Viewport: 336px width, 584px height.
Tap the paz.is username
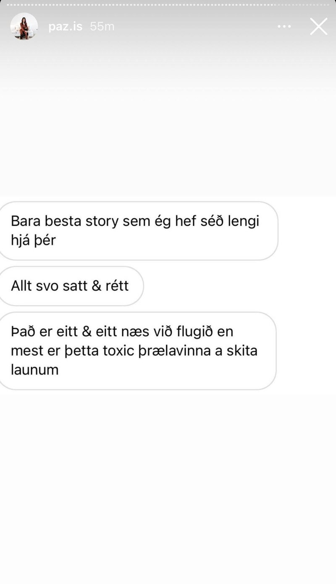click(x=66, y=26)
